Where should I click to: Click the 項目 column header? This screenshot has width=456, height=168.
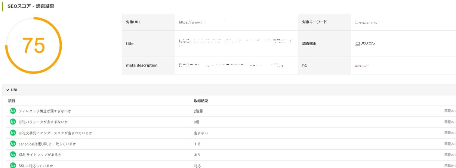[12, 101]
